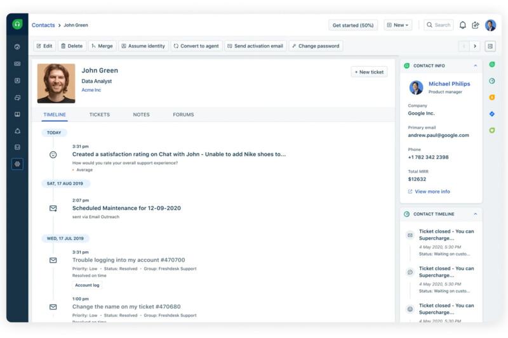Click the envelope icon for Change the name

[53, 307]
